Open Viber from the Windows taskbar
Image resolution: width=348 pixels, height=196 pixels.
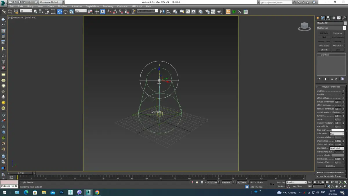pos(79,192)
